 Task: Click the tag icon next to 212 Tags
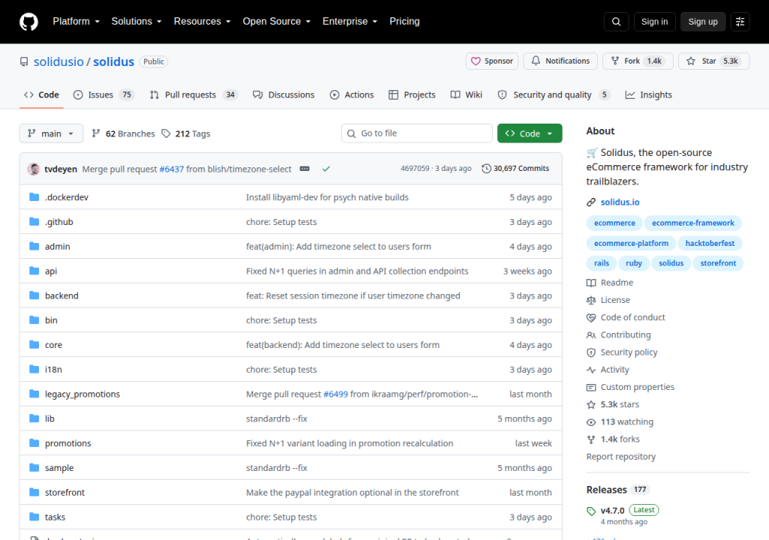[166, 133]
